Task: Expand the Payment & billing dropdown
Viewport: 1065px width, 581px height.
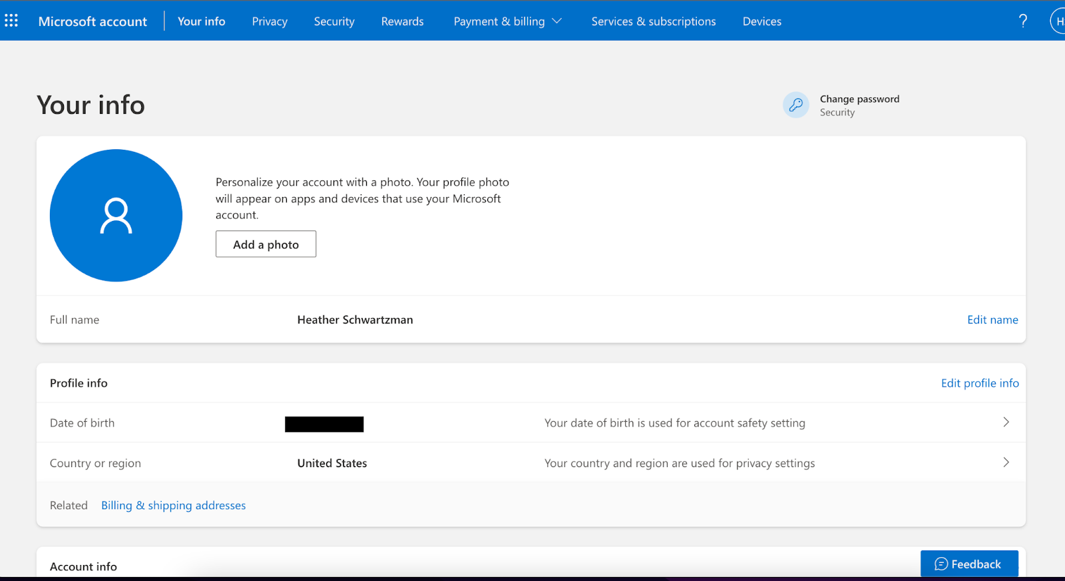Action: point(507,21)
